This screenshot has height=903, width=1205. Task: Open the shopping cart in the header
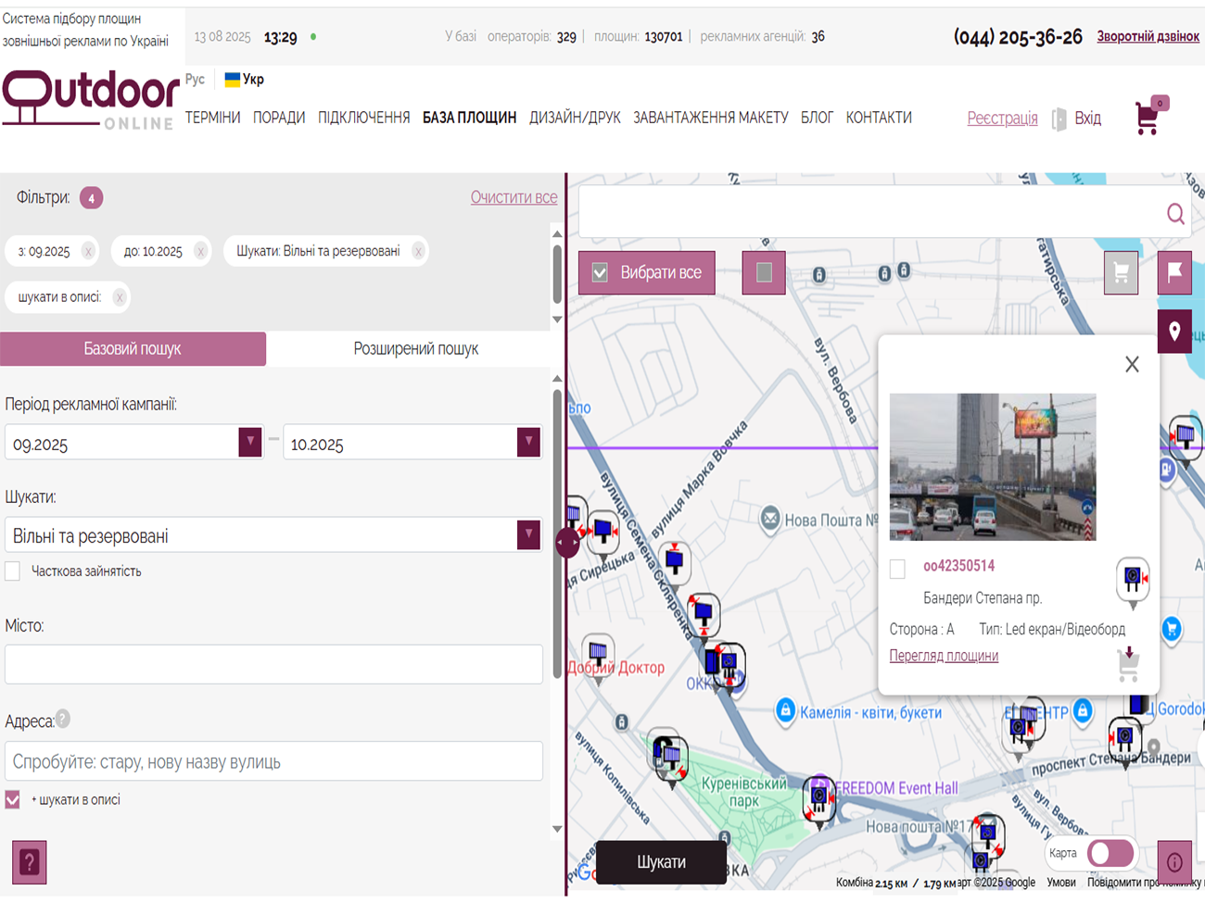pyautogui.click(x=1148, y=119)
